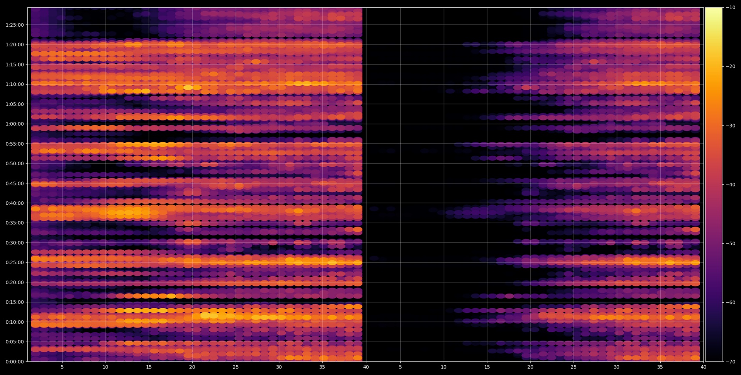Click the 0:10:00 y-axis time label
Screen dimensions: 741x375
[x=15, y=322]
